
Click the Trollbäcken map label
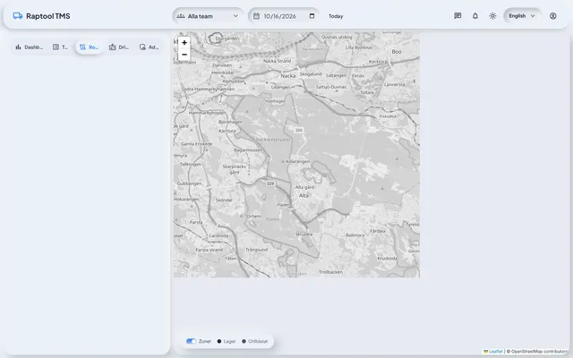coord(330,272)
